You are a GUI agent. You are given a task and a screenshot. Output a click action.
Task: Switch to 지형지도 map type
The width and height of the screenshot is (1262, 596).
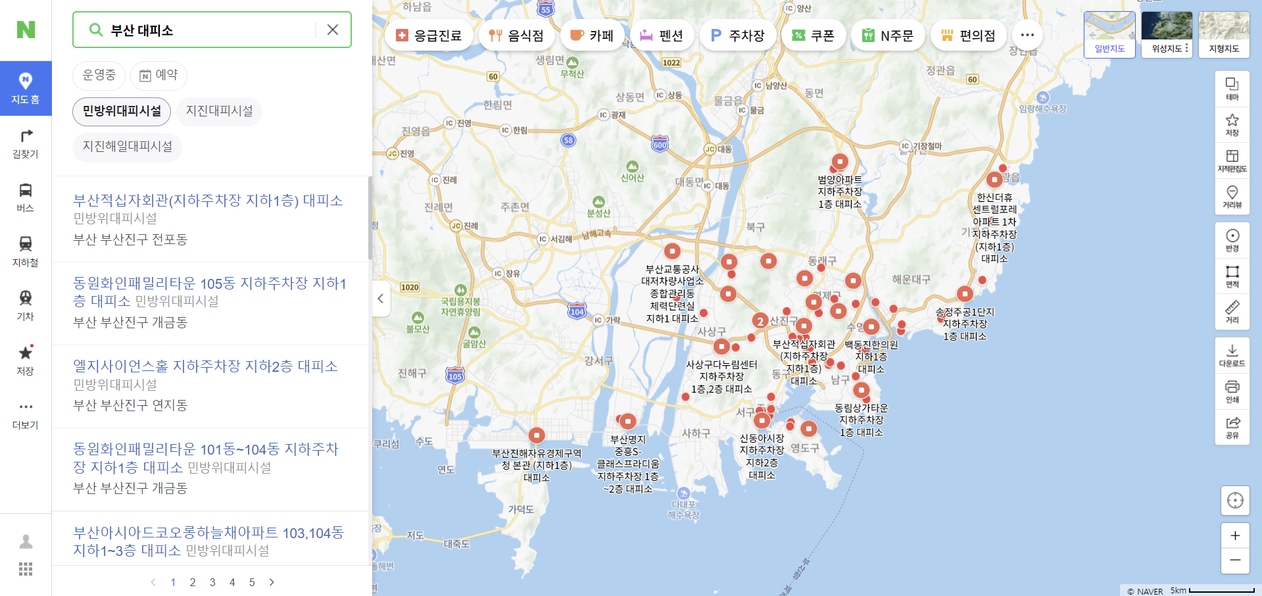click(1224, 35)
